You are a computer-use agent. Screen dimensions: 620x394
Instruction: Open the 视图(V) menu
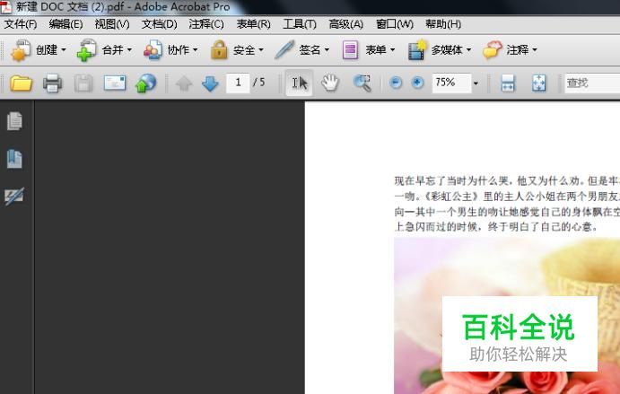[112, 24]
